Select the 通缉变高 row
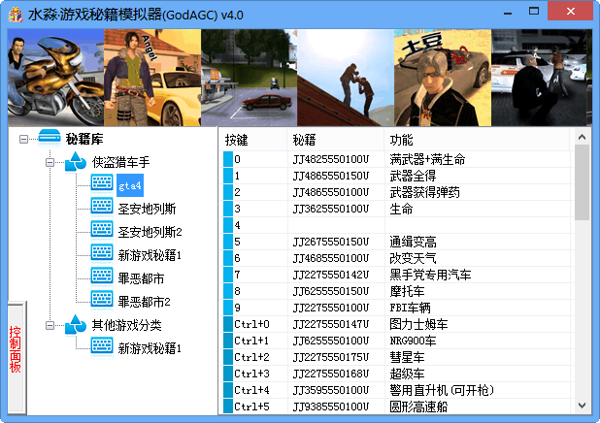This screenshot has height=423, width=600. point(398,242)
